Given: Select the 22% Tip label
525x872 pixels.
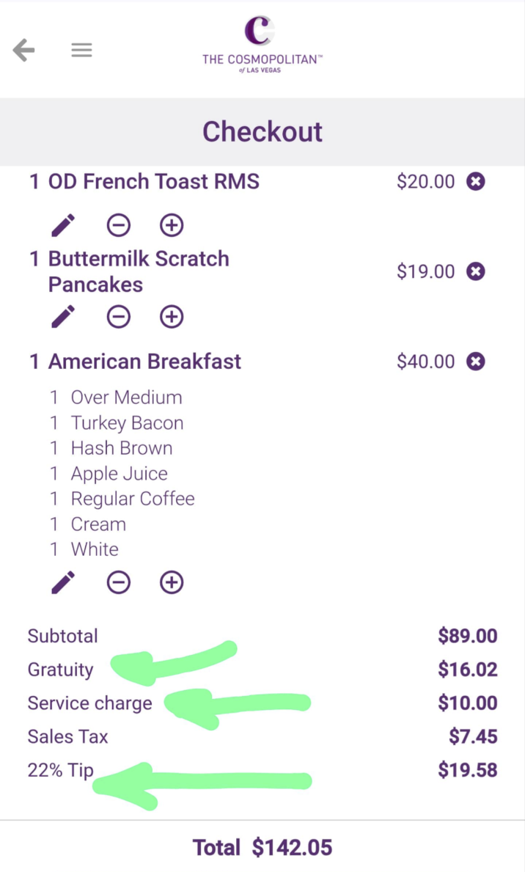Looking at the screenshot, I should (60, 770).
